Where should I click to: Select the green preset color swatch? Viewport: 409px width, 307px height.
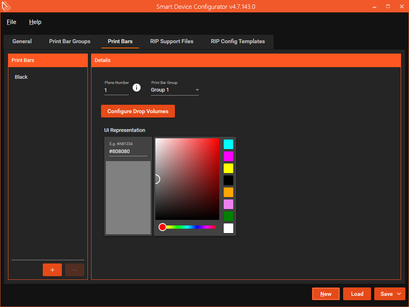click(x=228, y=216)
